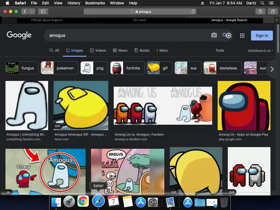This screenshot has height=210, width=280.
Task: Open the Dartz user menu
Action: point(251,3)
